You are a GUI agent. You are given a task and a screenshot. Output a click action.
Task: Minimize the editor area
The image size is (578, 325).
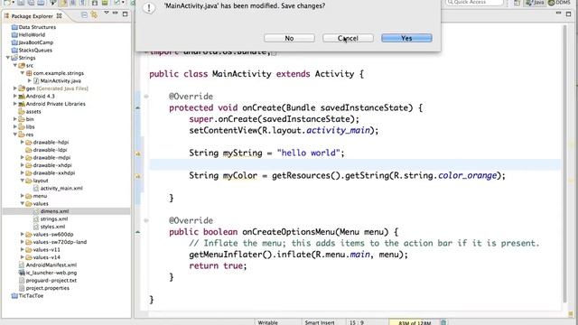(x=559, y=14)
